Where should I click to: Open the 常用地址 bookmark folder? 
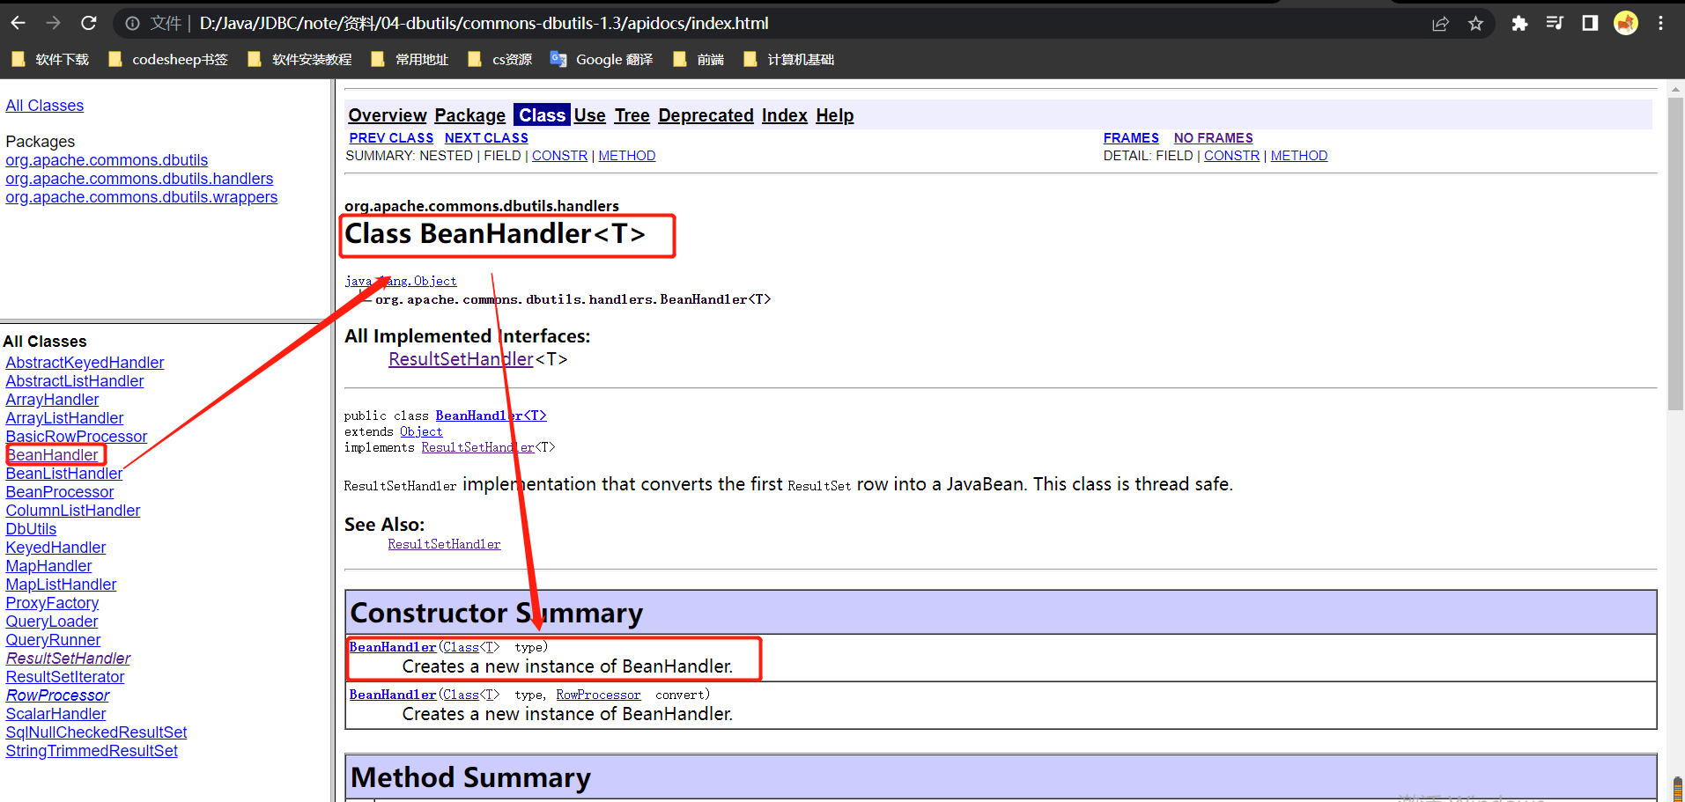click(410, 59)
